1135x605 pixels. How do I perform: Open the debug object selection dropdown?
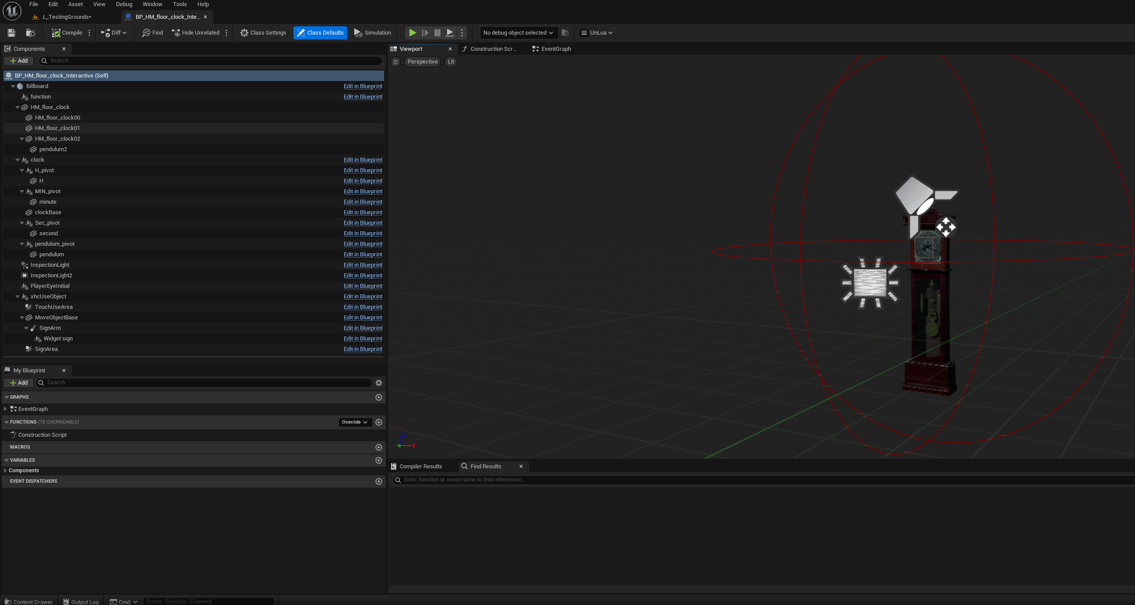tap(518, 32)
